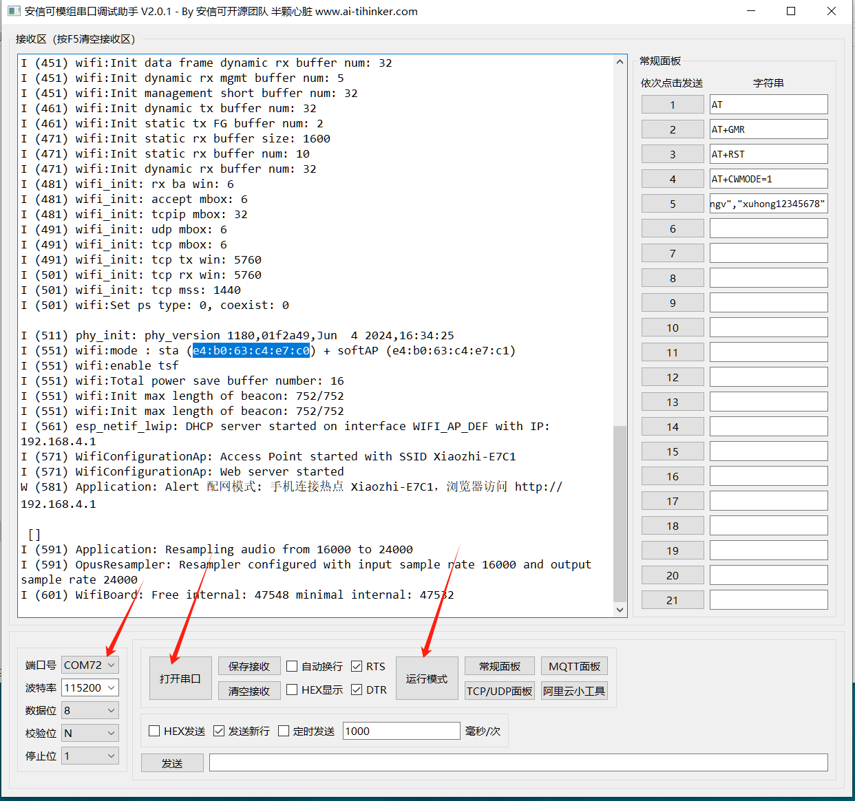
Task: Disable the DTR checkbox
Action: click(357, 690)
